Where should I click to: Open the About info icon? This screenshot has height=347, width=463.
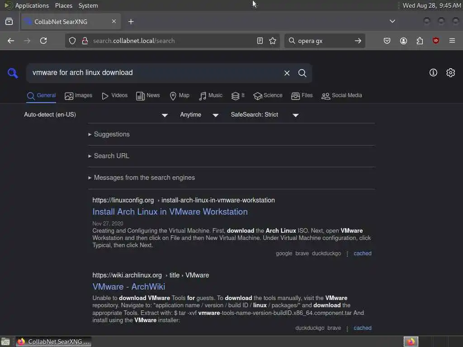point(433,73)
